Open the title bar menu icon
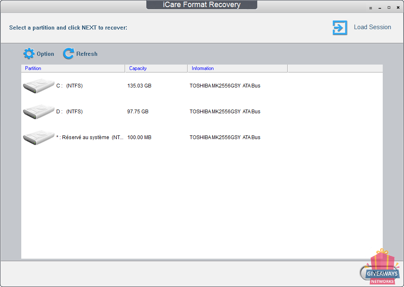The height and width of the screenshot is (287, 404). tap(371, 8)
